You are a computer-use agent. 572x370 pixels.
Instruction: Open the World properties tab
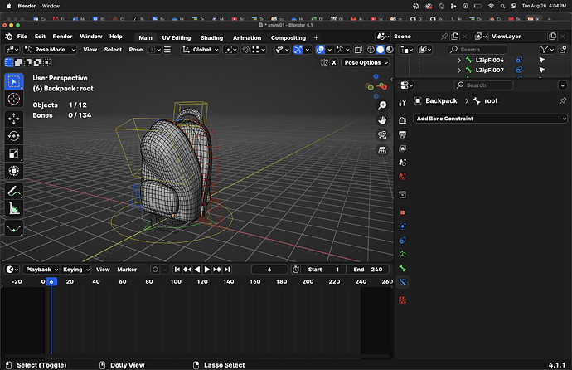tap(402, 177)
